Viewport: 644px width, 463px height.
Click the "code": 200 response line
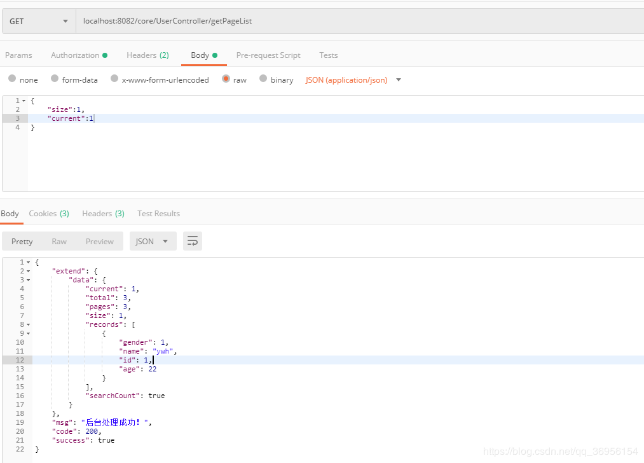coord(77,431)
